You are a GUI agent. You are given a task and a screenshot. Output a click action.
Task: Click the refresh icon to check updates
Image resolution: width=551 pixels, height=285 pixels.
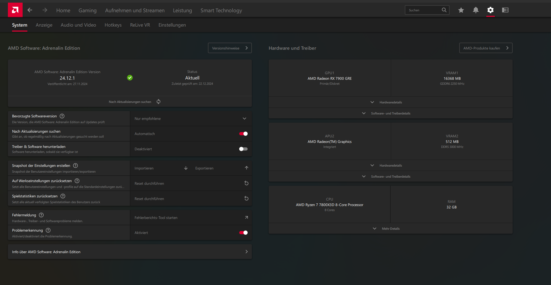click(159, 102)
